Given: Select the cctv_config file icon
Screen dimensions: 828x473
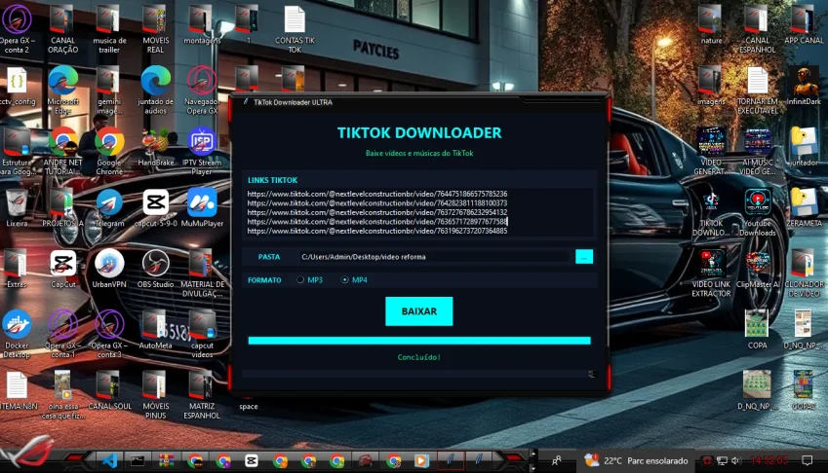Looking at the screenshot, I should tap(17, 87).
